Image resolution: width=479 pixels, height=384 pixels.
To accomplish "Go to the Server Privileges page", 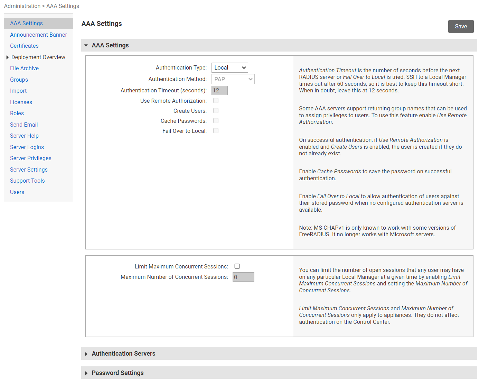I will coord(30,158).
